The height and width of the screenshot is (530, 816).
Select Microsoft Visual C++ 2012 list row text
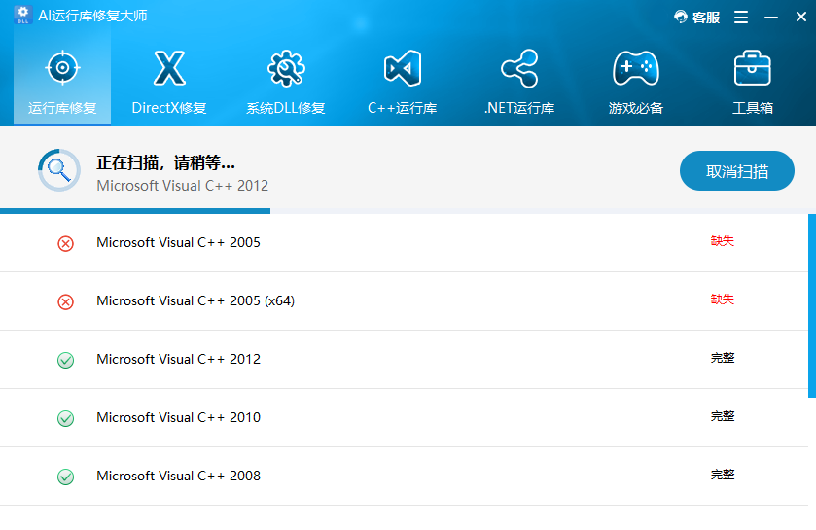coord(179,359)
